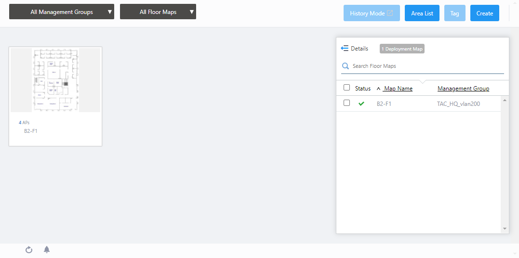The width and height of the screenshot is (519, 258).
Task: Click the Status column header
Action: [363, 89]
